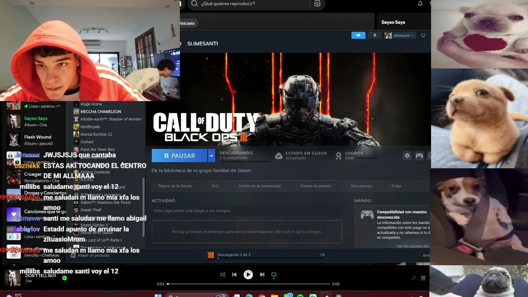Select Street Fighter V in library
The image size is (528, 297).
coord(94,225)
